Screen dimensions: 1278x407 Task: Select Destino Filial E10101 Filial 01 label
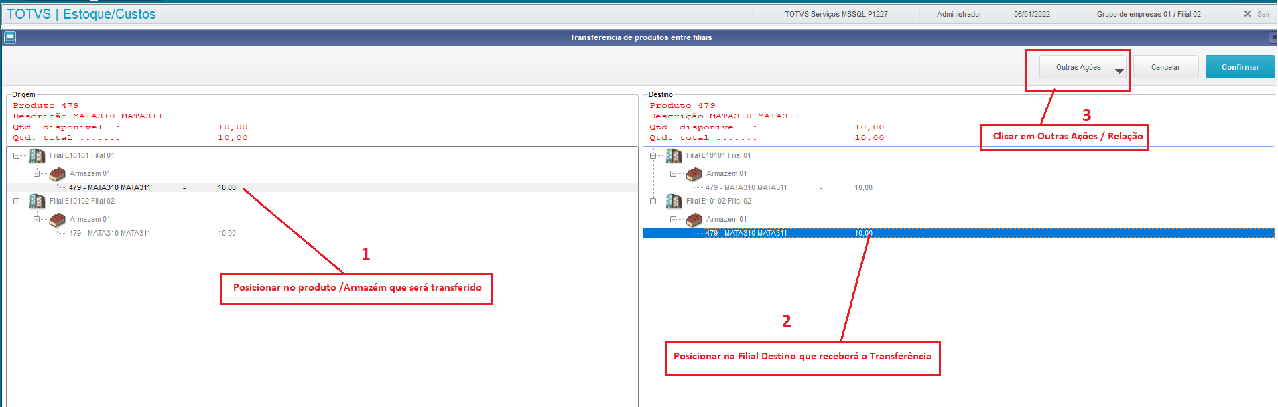pyautogui.click(x=718, y=155)
